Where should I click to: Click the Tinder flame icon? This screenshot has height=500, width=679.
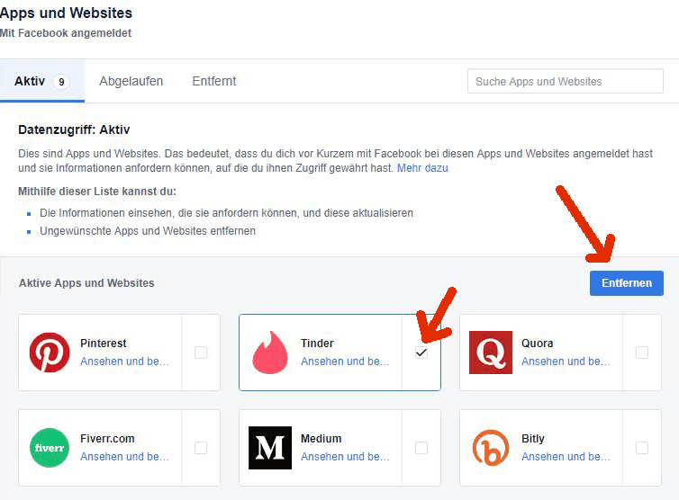[270, 353]
